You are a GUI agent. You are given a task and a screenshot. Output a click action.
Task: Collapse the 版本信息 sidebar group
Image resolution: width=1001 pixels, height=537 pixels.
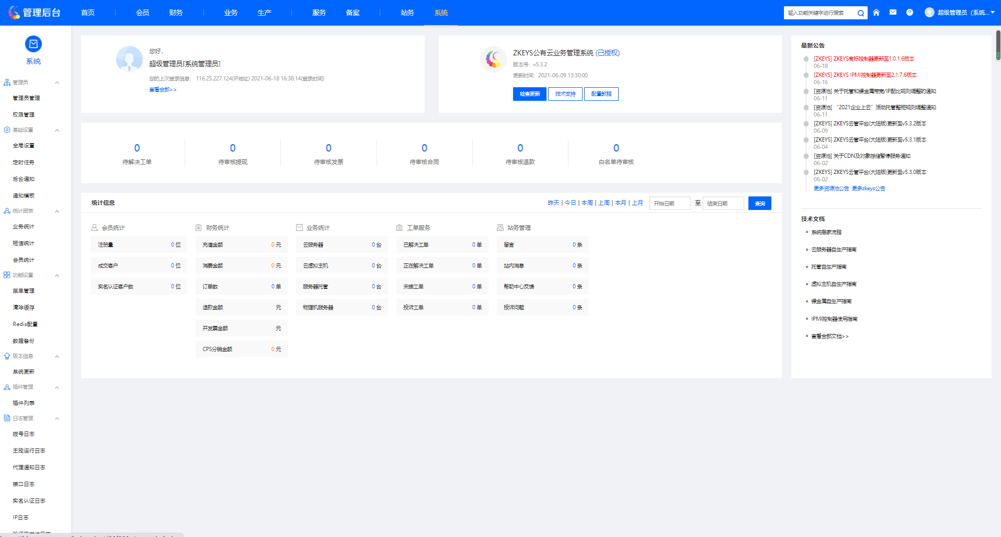coord(57,356)
